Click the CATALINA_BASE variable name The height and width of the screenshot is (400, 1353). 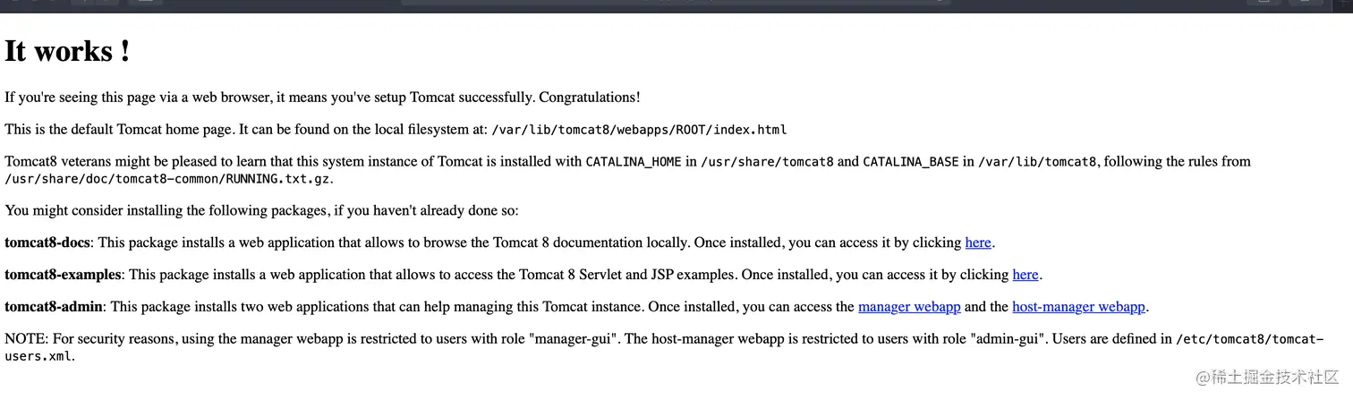[911, 162]
